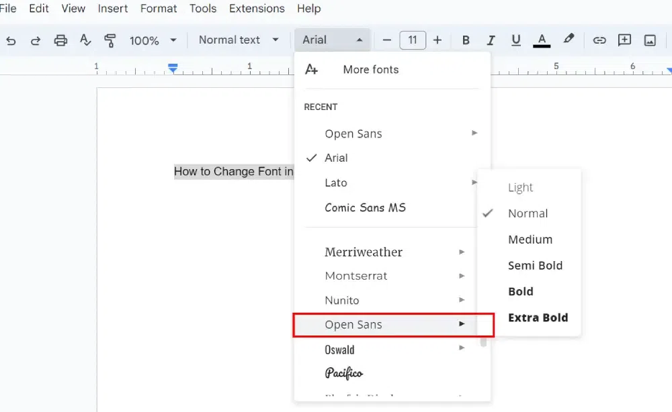Open the zoom 100% dropdown

pos(153,41)
